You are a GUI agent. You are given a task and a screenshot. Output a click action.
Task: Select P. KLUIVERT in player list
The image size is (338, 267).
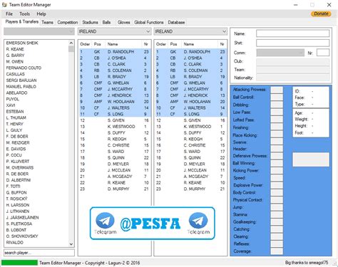pyautogui.click(x=18, y=162)
